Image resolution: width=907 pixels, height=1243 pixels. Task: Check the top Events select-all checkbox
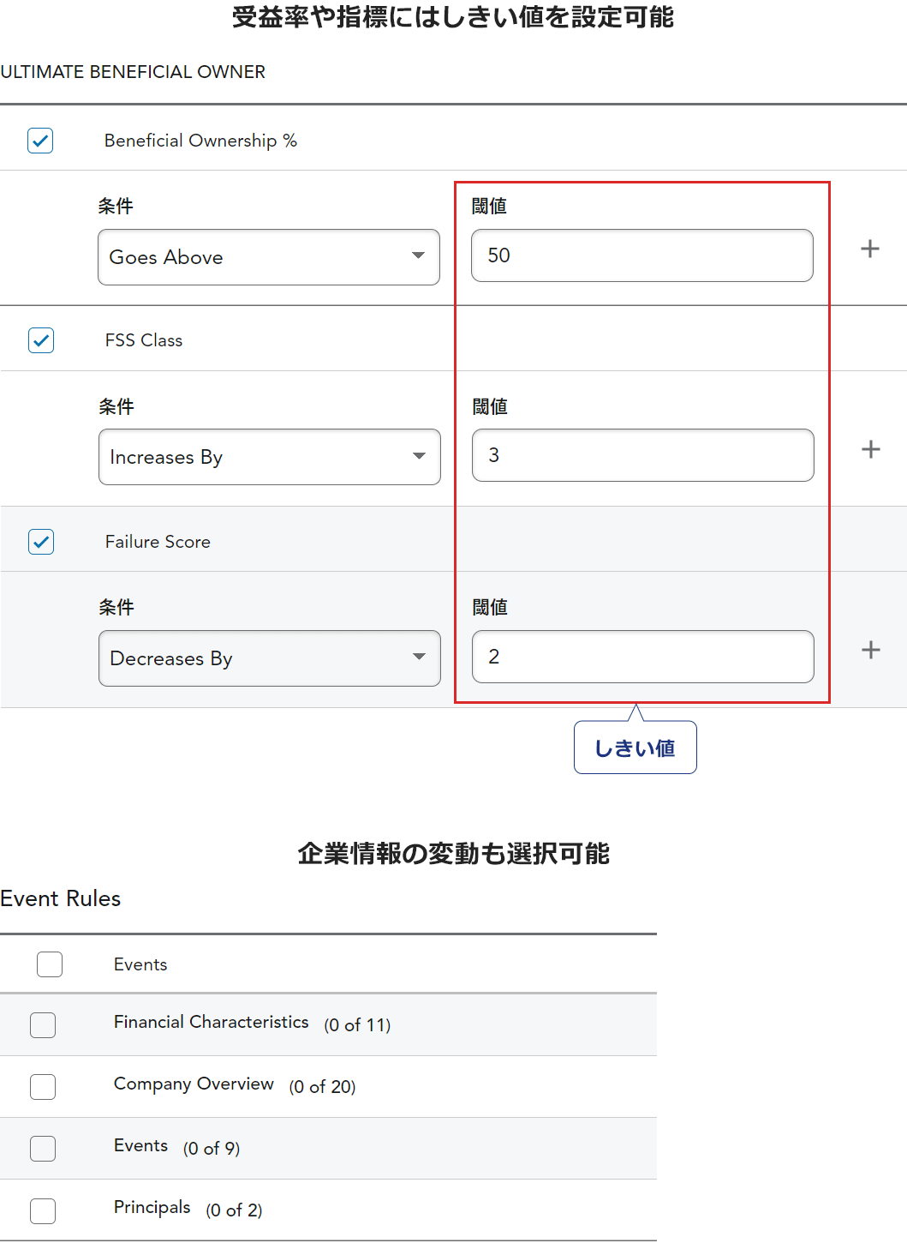point(50,964)
